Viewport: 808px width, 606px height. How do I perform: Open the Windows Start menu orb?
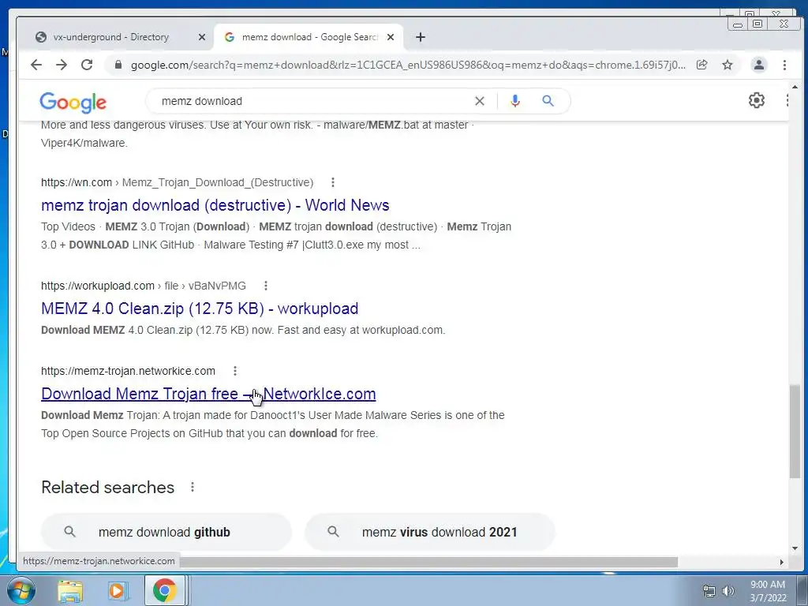point(21,590)
